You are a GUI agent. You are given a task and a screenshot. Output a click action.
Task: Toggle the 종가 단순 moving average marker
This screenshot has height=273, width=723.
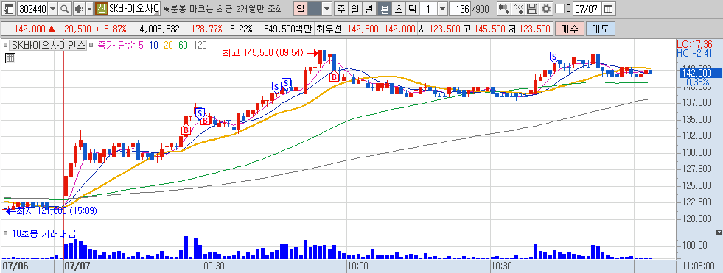tap(91, 45)
